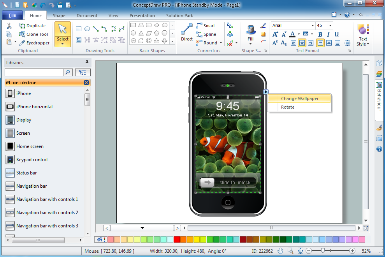Image resolution: width=385 pixels, height=257 pixels.
Task: Switch to the Solution Park tab
Action: [x=179, y=16]
